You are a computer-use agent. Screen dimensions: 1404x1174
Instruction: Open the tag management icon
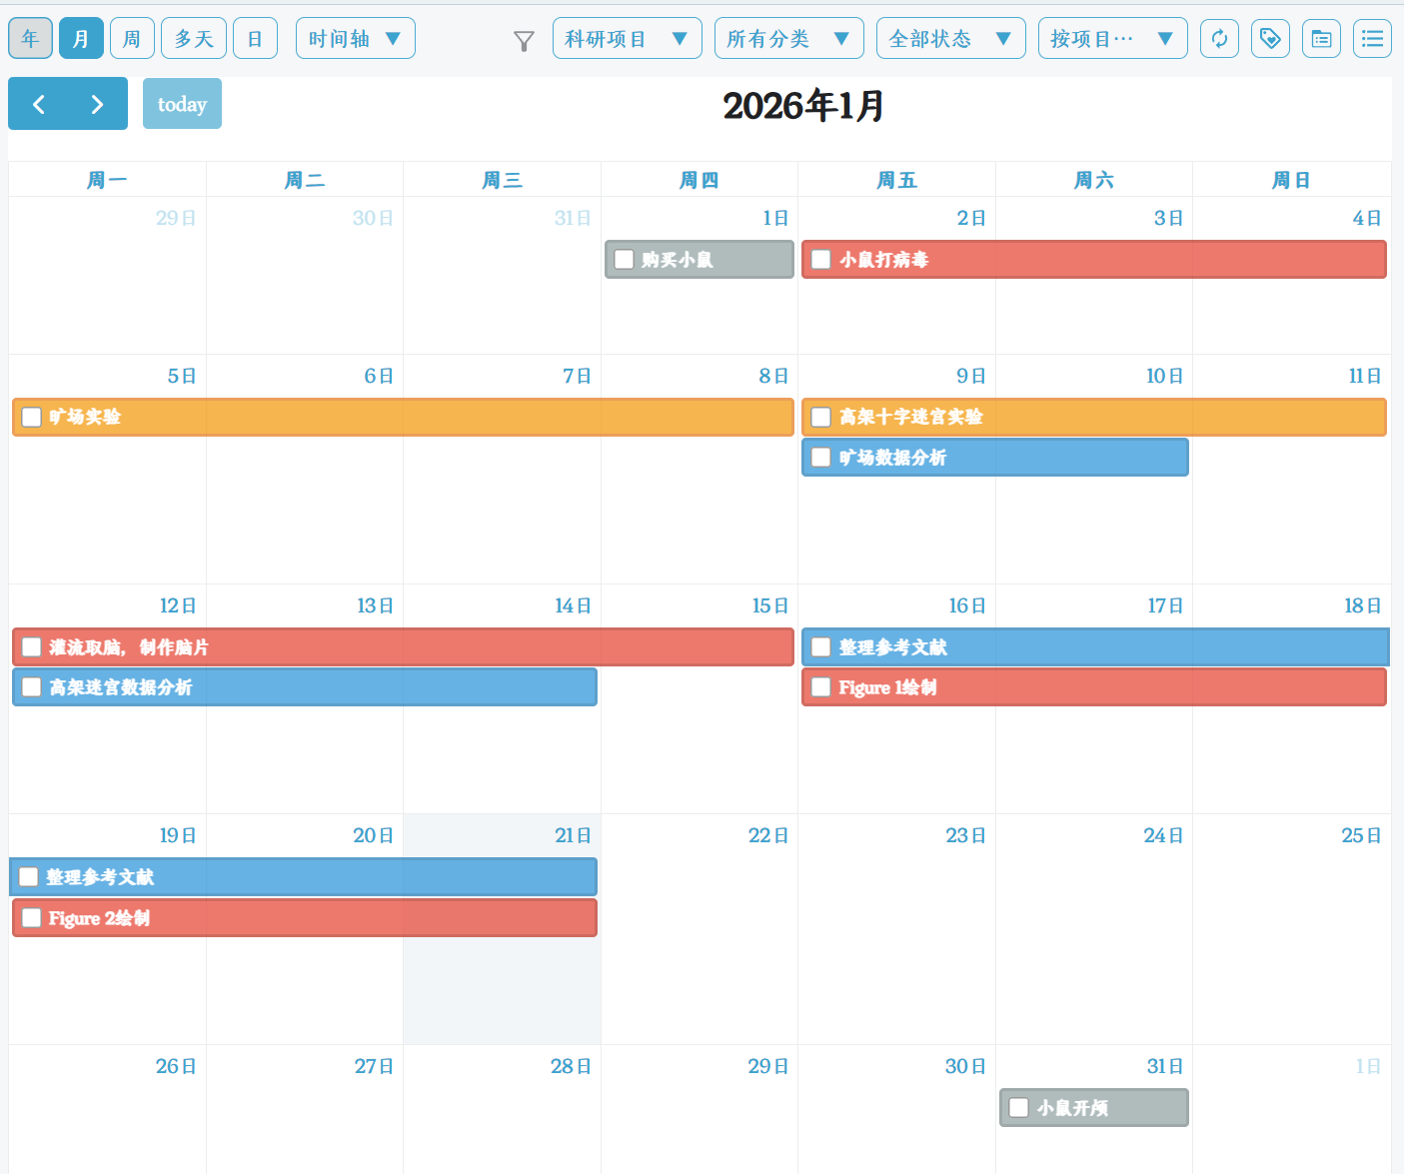[1270, 39]
